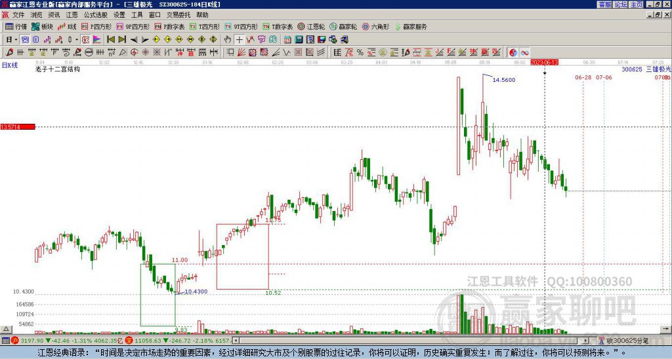Toggle the 权 adjustment button
Viewport: 672px width, 359px height.
click(85, 39)
